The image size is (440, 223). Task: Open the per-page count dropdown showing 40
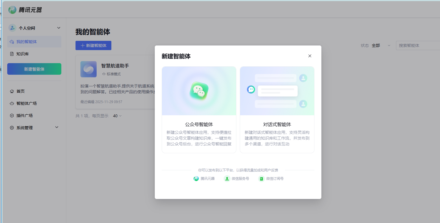point(117,116)
